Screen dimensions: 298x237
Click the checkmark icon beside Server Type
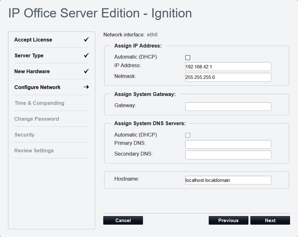pyautogui.click(x=86, y=55)
